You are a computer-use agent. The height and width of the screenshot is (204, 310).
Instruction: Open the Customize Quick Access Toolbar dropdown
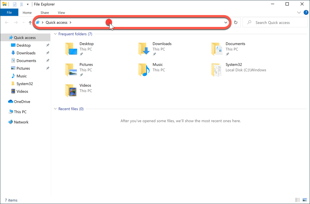28,4
